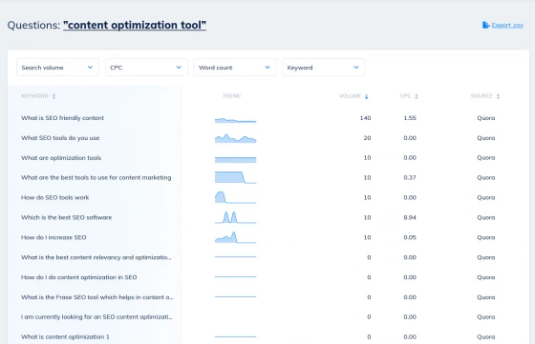Click volume value 20

pyautogui.click(x=367, y=138)
